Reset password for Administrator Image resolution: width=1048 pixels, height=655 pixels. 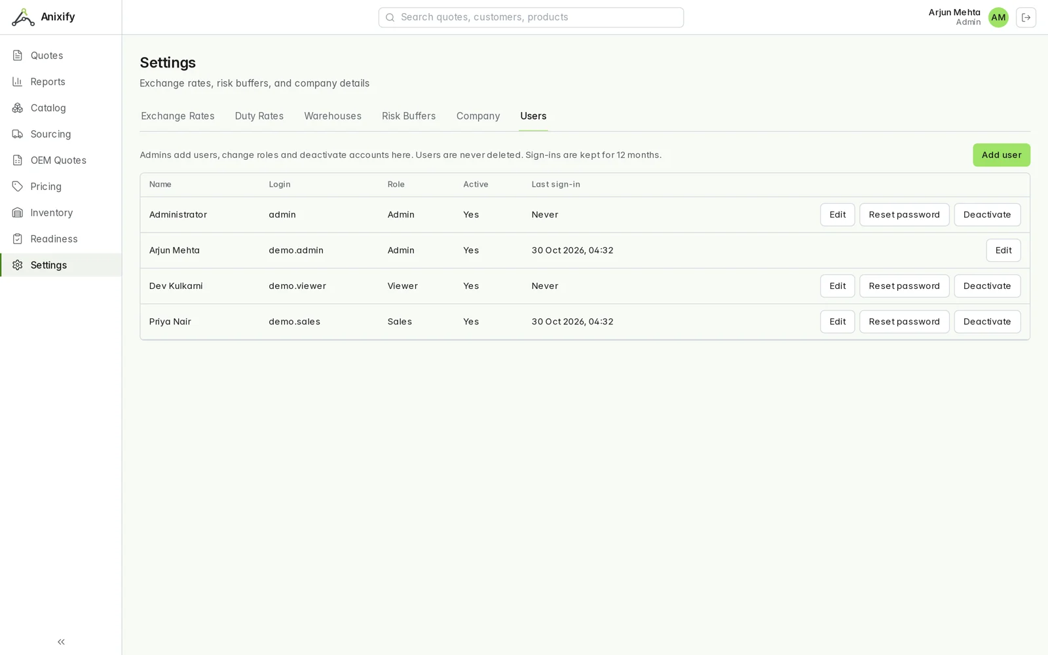click(x=904, y=215)
